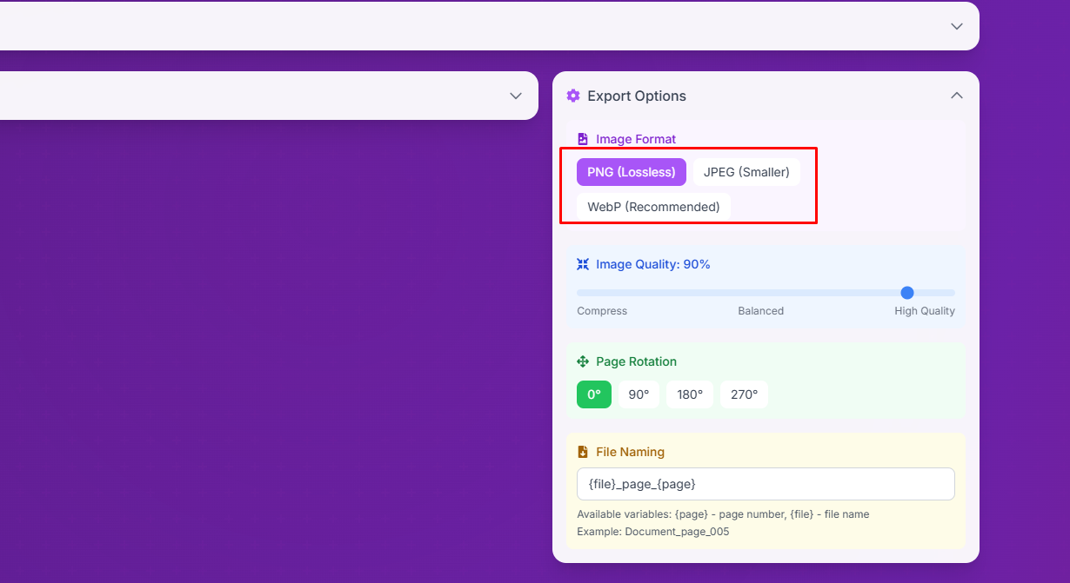
Task: Click the Export Options header title
Action: pos(637,96)
